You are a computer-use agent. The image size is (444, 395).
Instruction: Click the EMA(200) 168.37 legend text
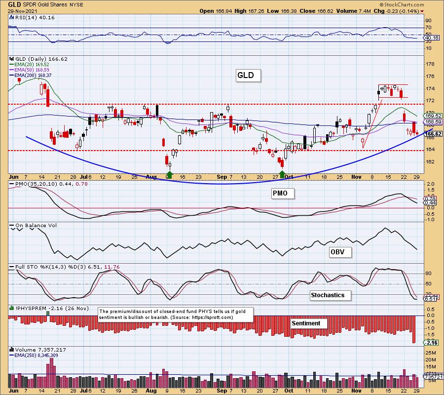coord(33,76)
